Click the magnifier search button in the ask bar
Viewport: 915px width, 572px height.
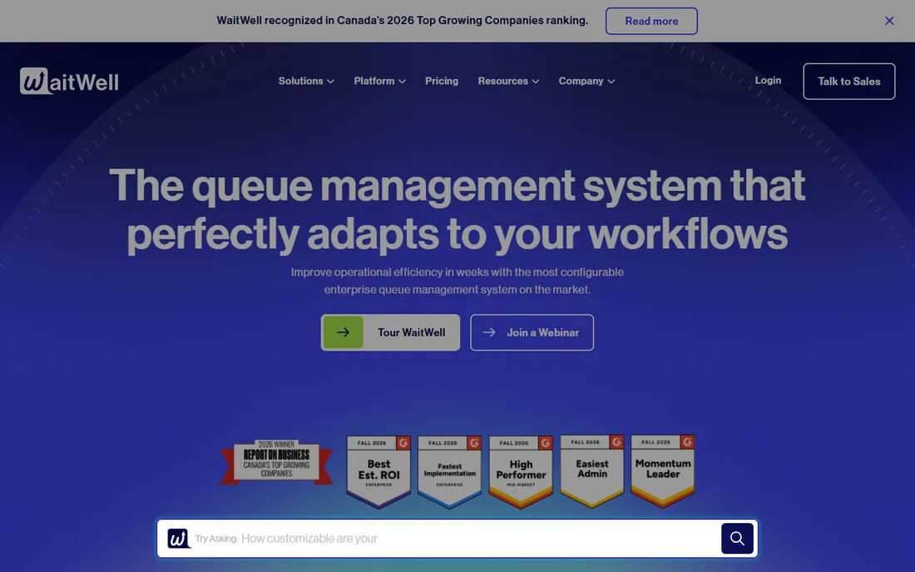(x=737, y=538)
